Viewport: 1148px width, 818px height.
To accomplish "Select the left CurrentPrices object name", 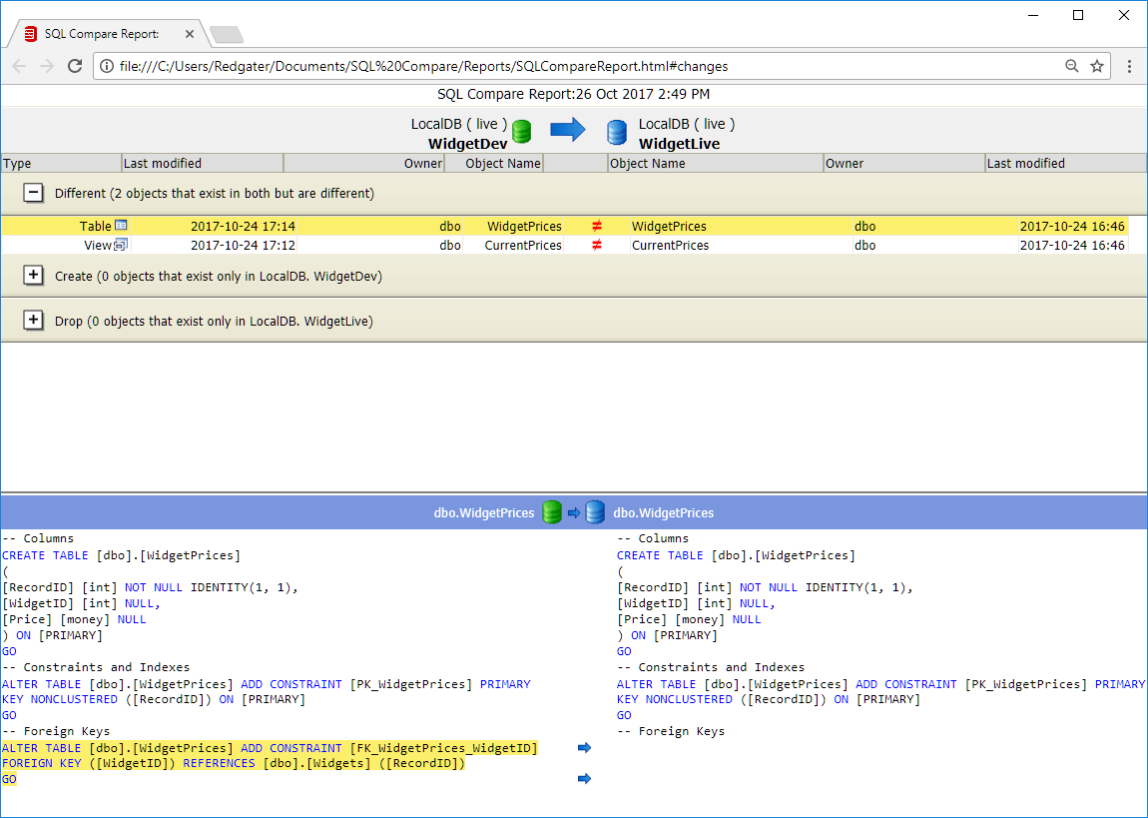I will [523, 246].
